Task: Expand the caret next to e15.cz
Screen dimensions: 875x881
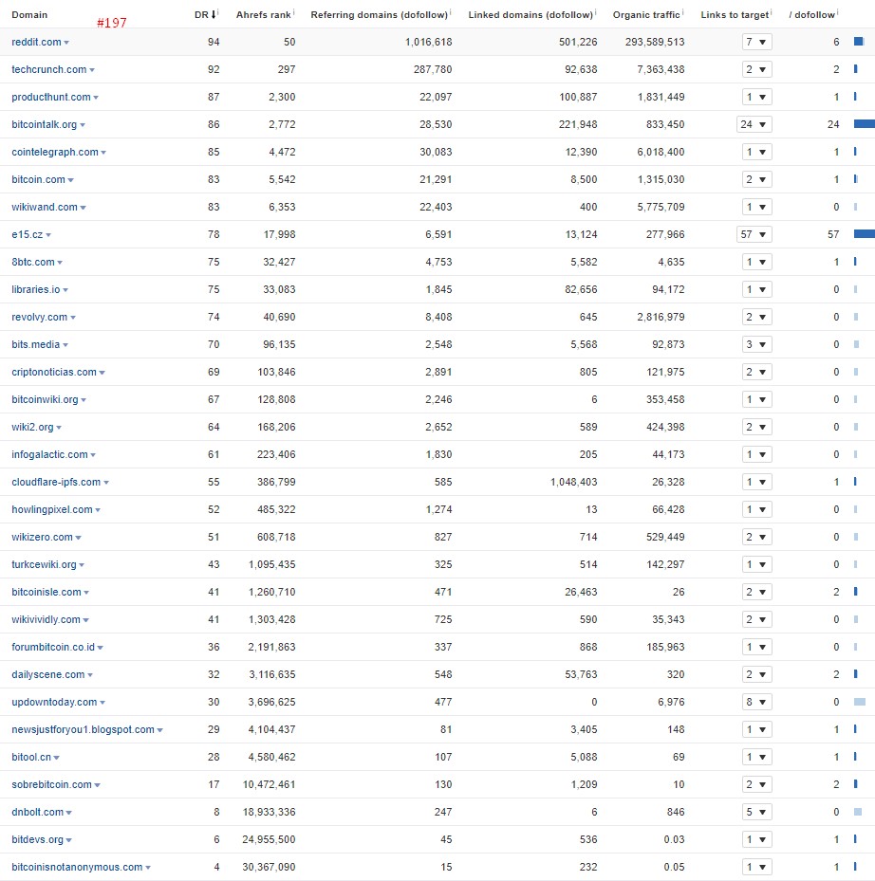Action: pyautogui.click(x=48, y=235)
